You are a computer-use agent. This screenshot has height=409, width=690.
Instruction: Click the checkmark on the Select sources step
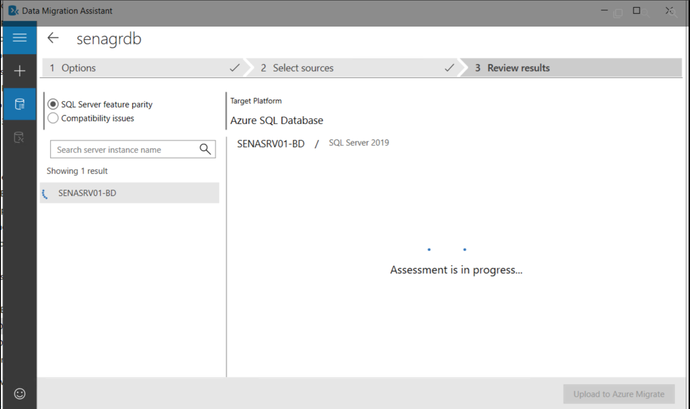click(x=449, y=68)
